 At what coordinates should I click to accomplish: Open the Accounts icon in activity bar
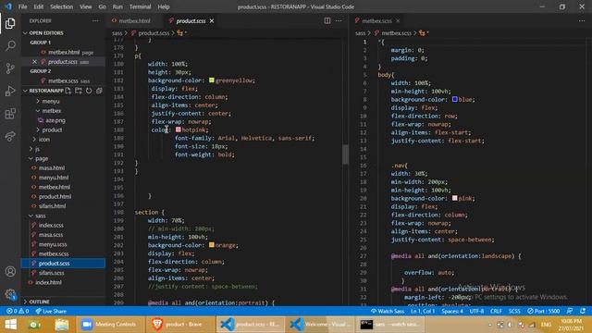pos(10,271)
